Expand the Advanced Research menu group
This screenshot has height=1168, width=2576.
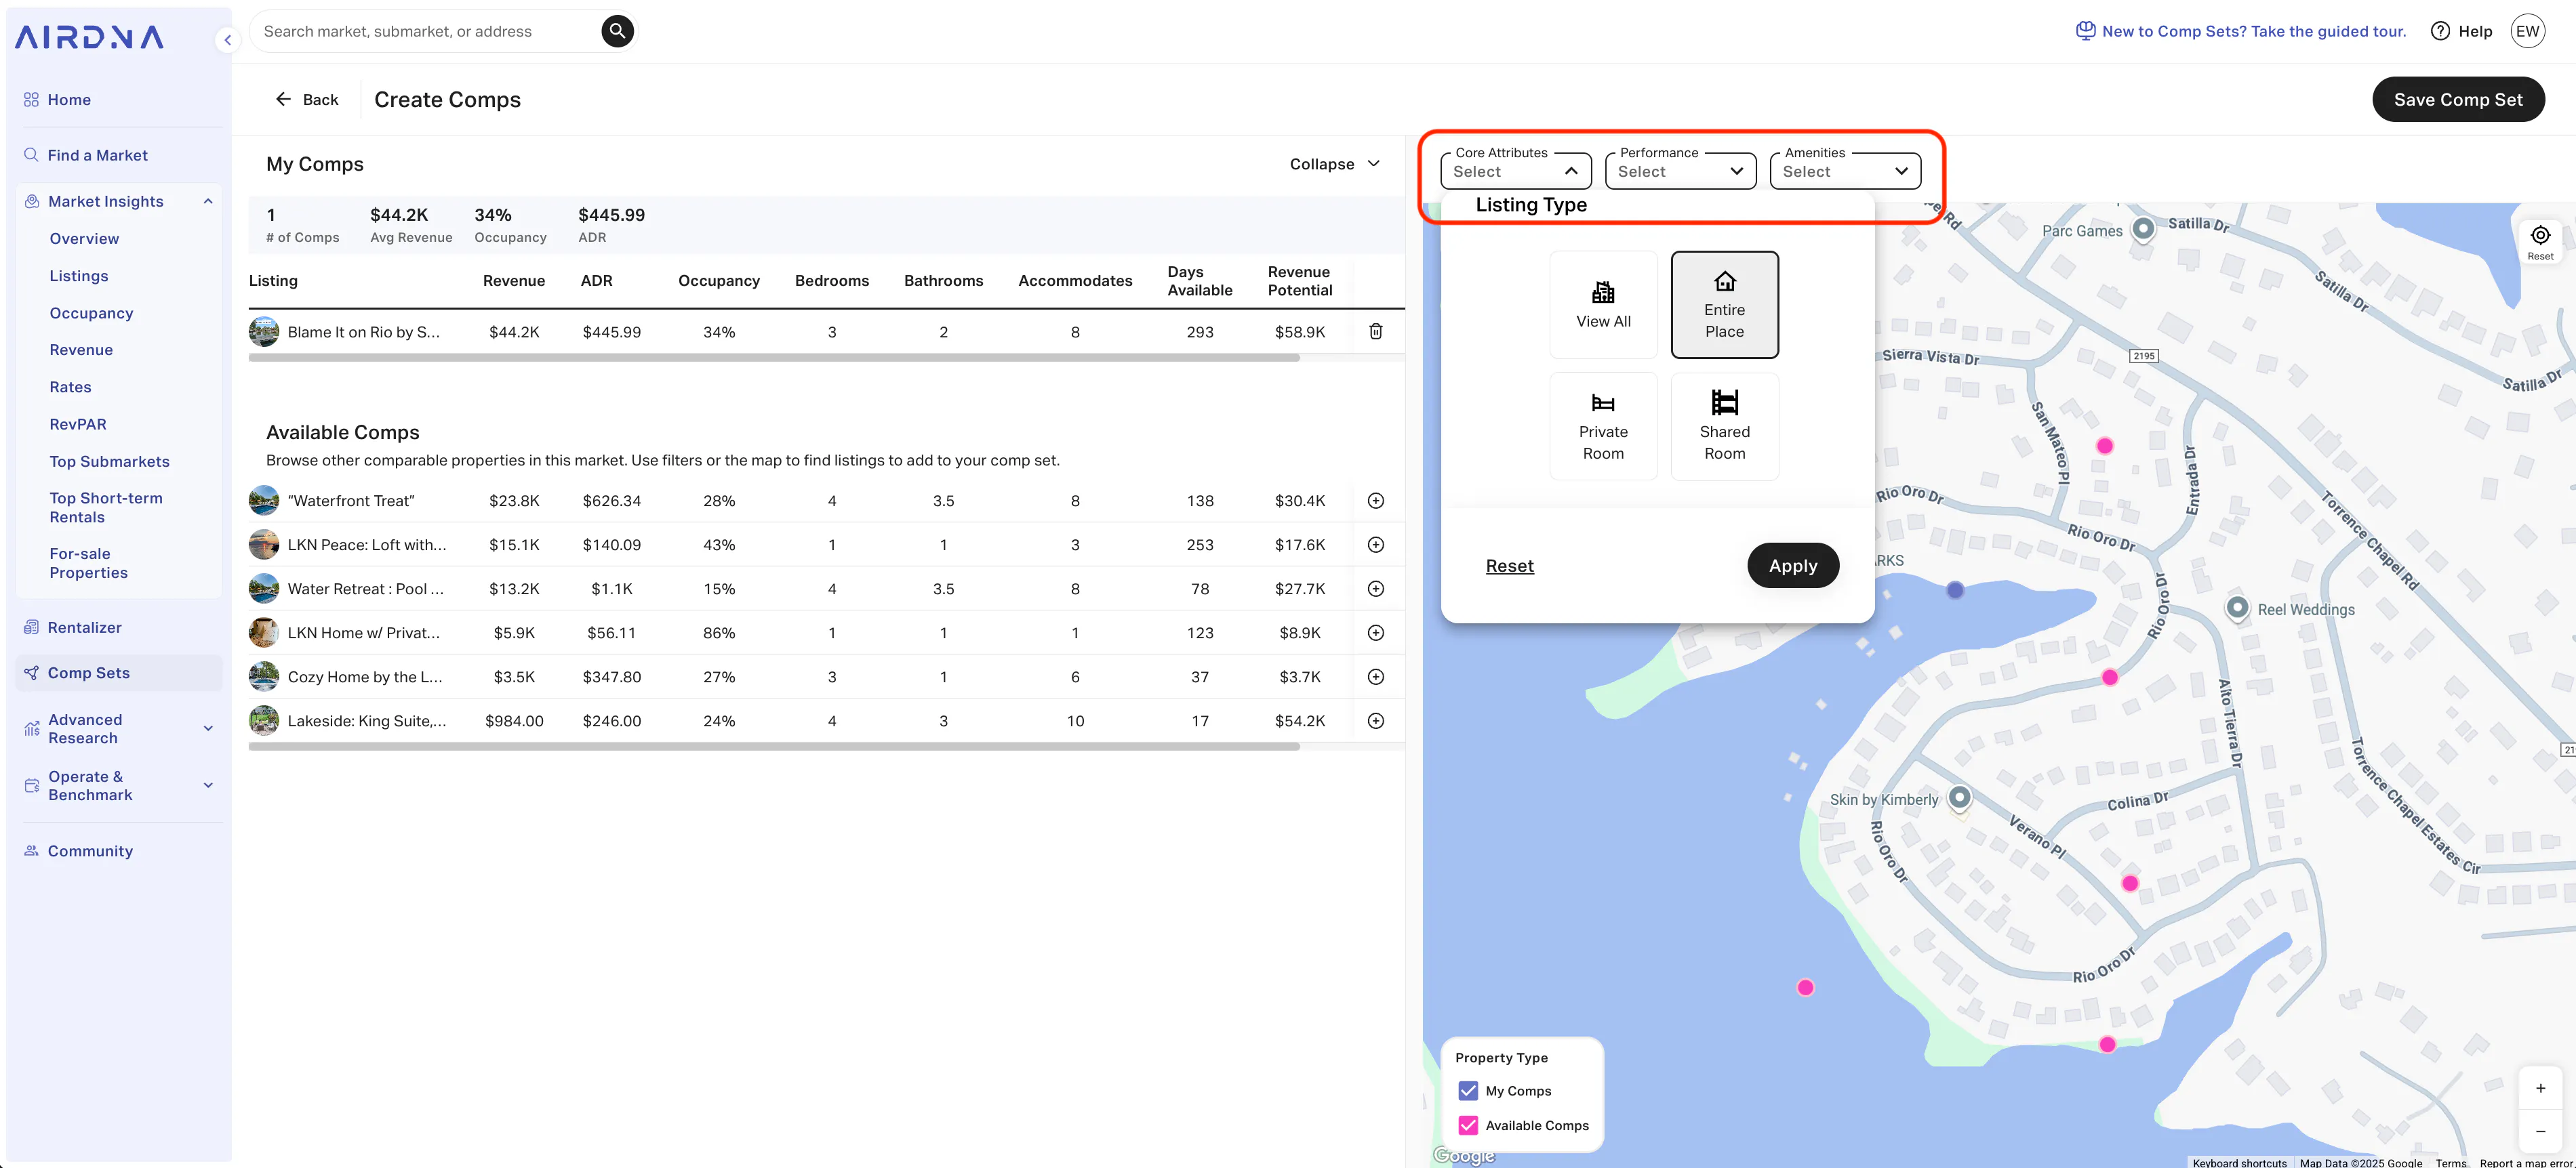pyautogui.click(x=208, y=728)
